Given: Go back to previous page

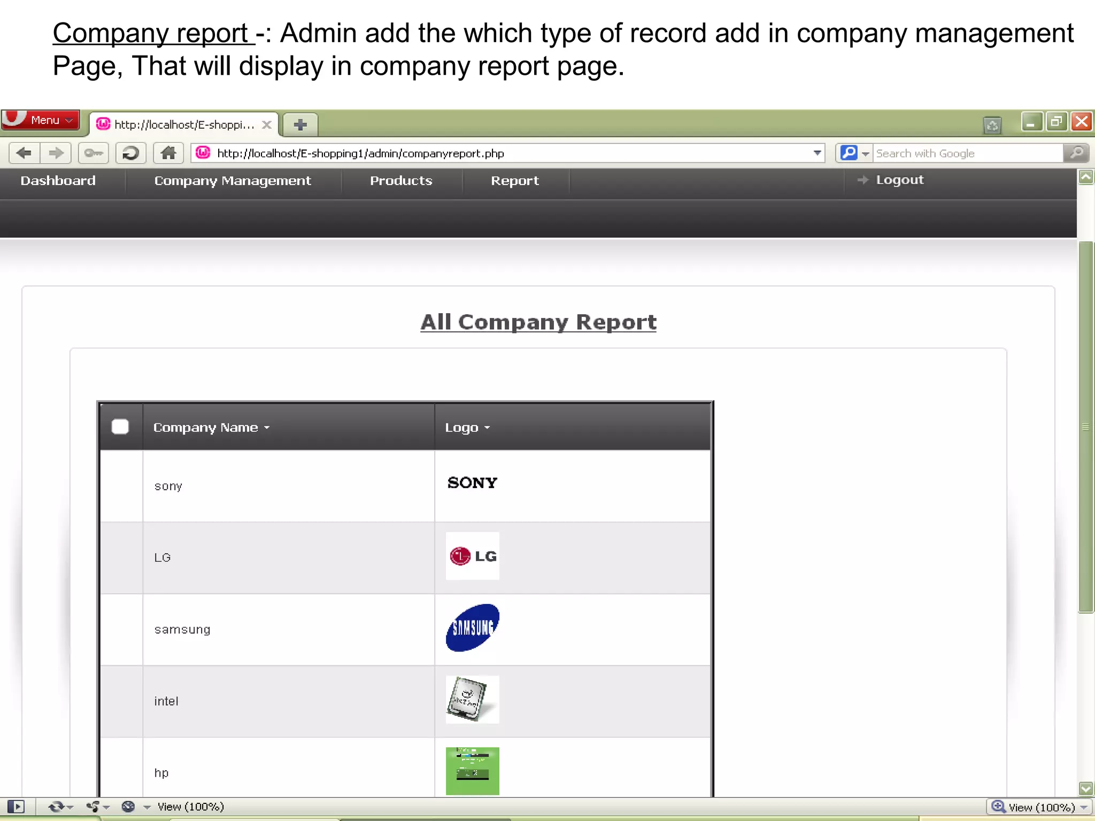Looking at the screenshot, I should [x=24, y=153].
